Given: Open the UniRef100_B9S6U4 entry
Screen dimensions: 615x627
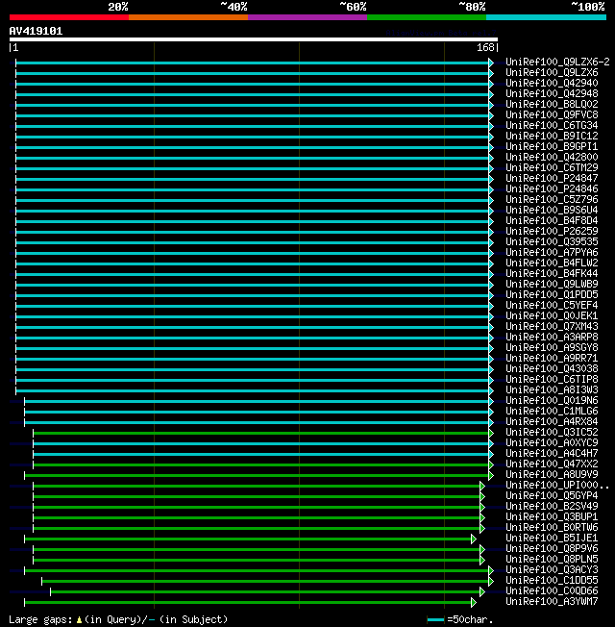Looking at the screenshot, I should click(552, 211).
